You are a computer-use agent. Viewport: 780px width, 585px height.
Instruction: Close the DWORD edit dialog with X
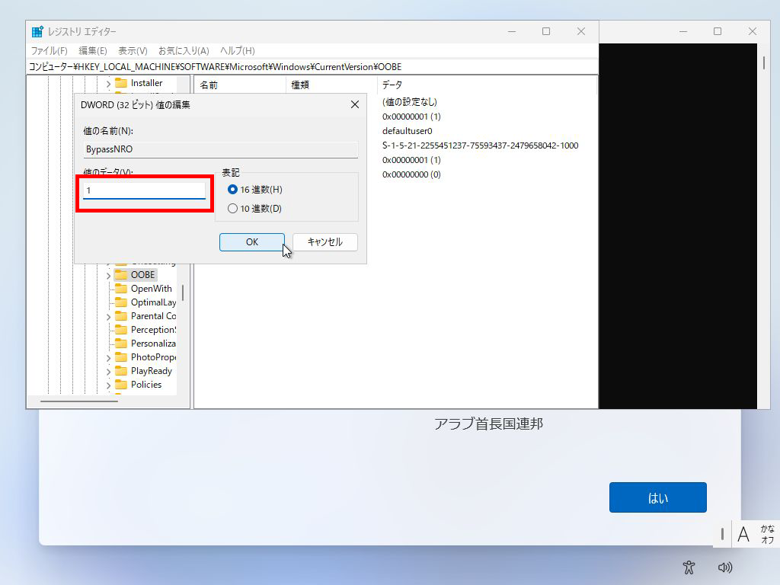coord(355,104)
